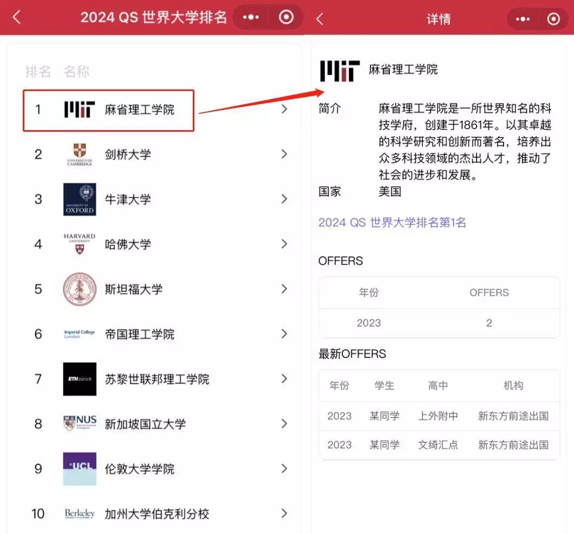Viewport: 574px width, 534px height.
Task: Click 麻省理工学院 title on details page
Action: pyautogui.click(x=403, y=69)
